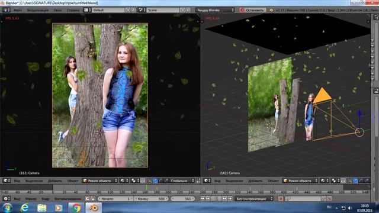Open Без синхронизации sync dropdown

[254, 199]
